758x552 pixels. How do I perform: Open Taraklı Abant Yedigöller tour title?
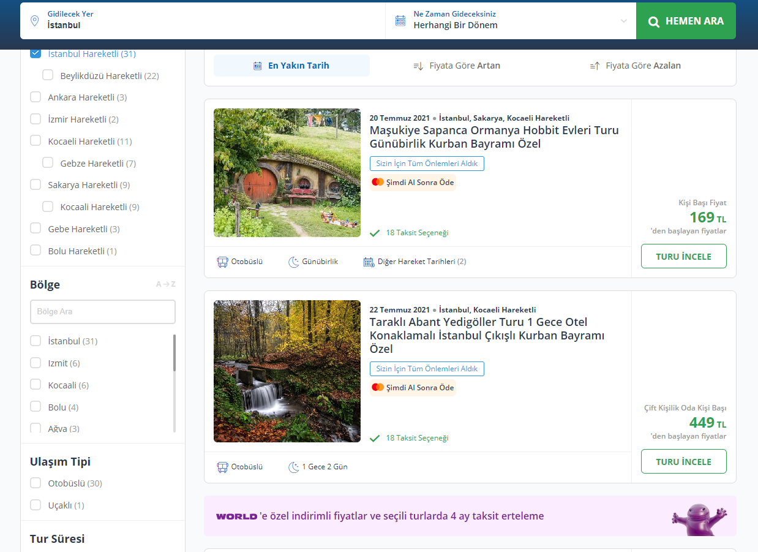[487, 336]
